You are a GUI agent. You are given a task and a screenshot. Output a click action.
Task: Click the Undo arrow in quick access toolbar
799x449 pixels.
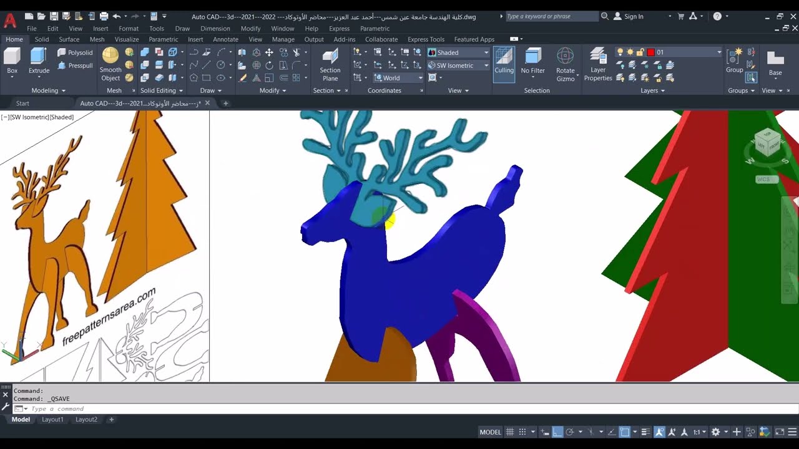pos(116,16)
